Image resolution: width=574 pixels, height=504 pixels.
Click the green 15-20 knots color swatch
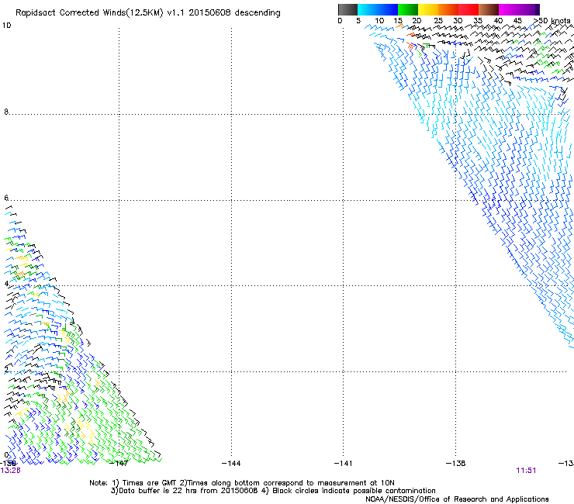click(x=408, y=9)
